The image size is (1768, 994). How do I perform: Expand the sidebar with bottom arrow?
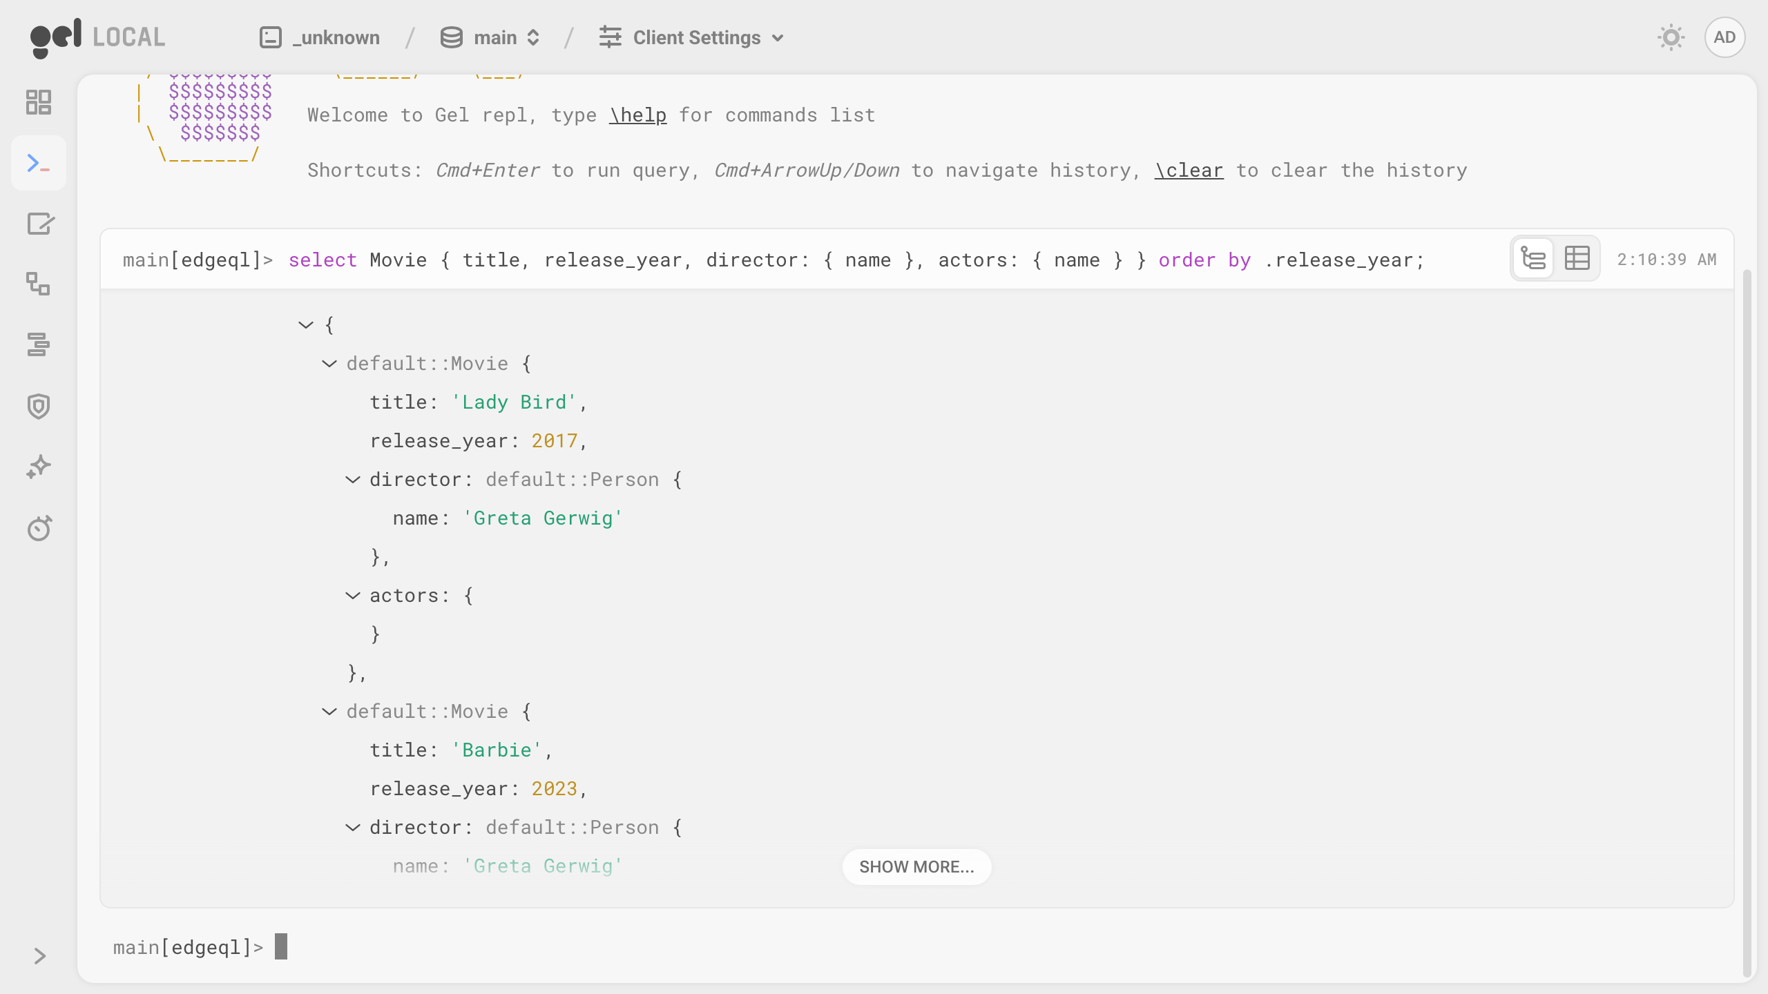tap(39, 956)
